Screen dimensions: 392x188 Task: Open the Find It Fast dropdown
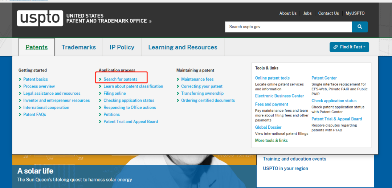[349, 47]
